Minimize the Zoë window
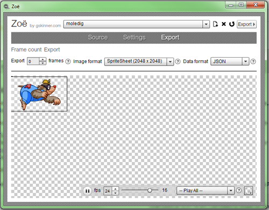Image resolution: width=269 pixels, height=210 pixels. [231, 5]
